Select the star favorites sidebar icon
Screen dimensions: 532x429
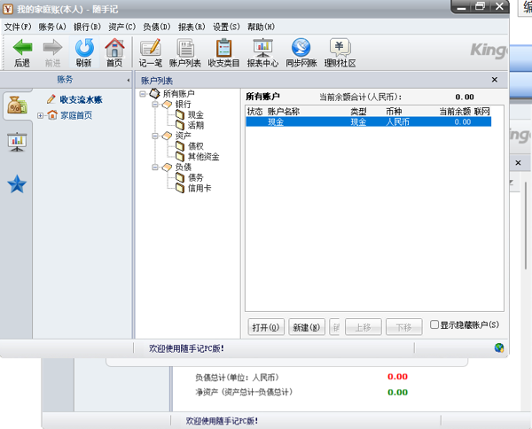pos(16,183)
